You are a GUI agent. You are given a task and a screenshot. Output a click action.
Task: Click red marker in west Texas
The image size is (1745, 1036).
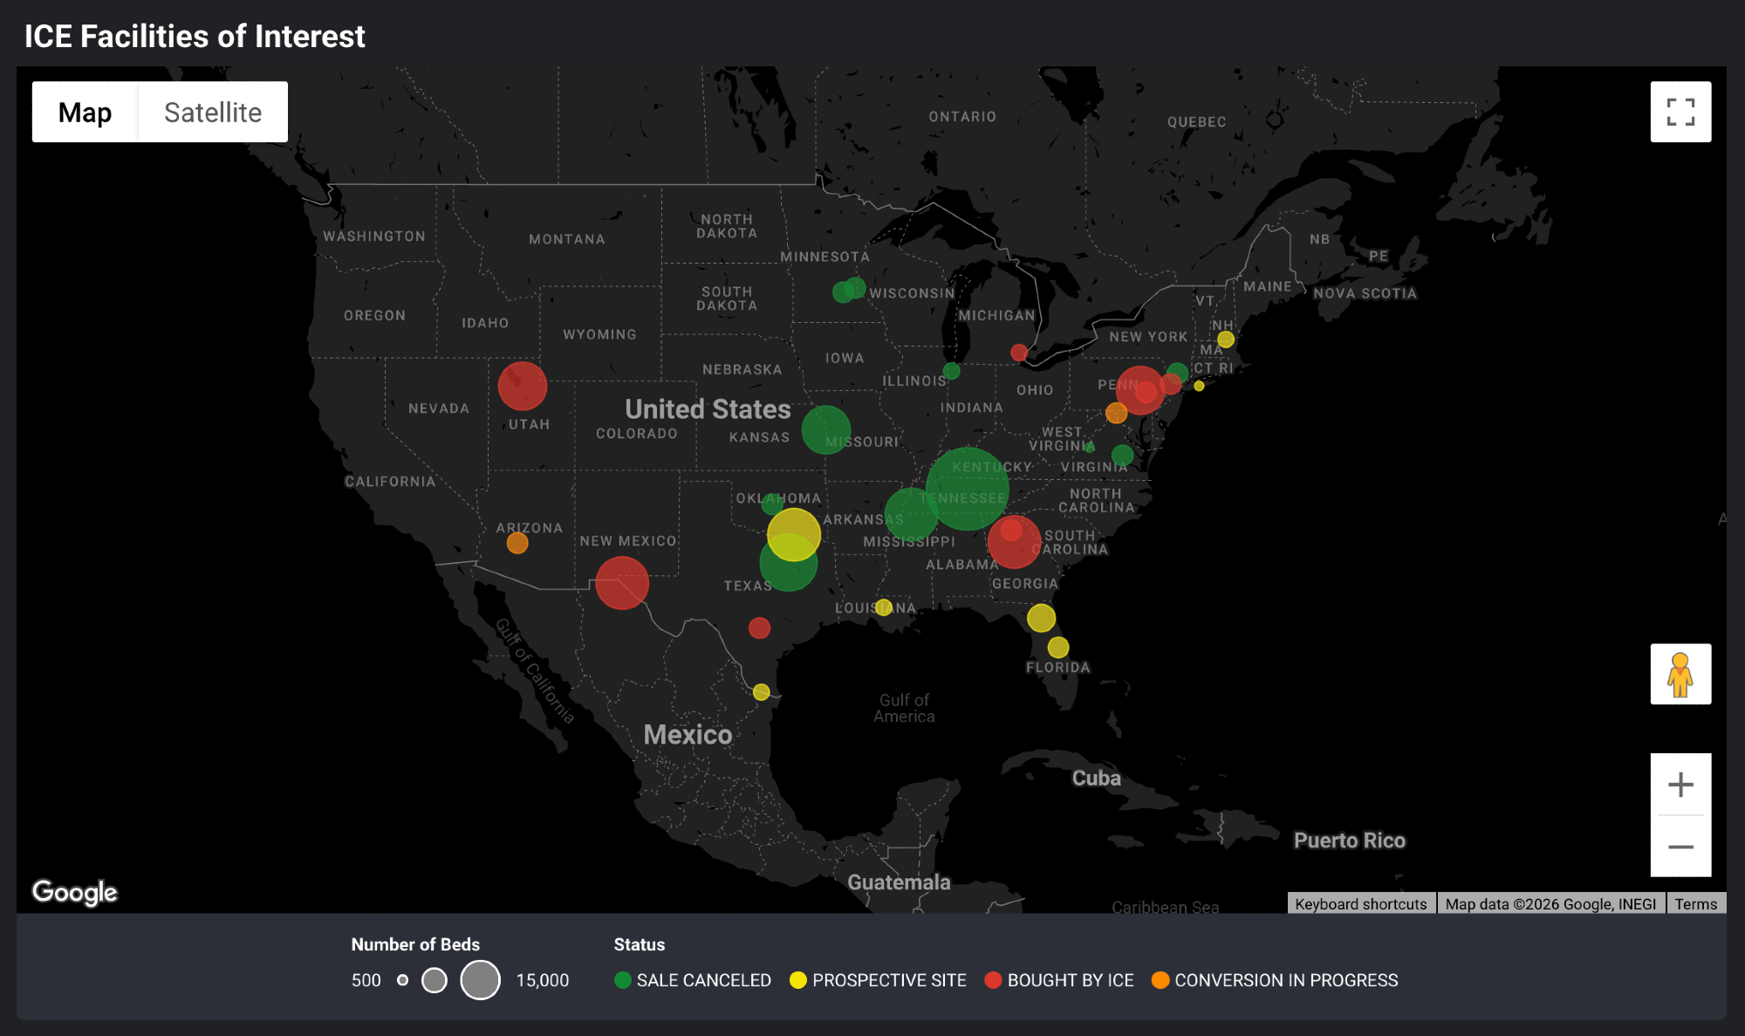tap(621, 583)
